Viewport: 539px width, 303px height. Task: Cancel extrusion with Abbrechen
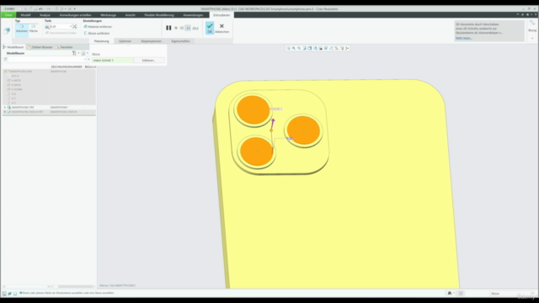click(x=221, y=28)
